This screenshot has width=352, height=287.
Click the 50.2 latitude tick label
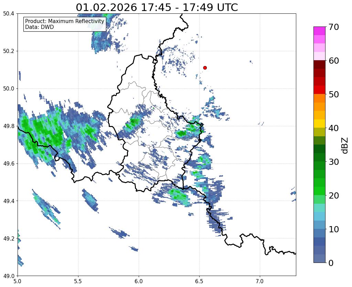tap(9, 51)
